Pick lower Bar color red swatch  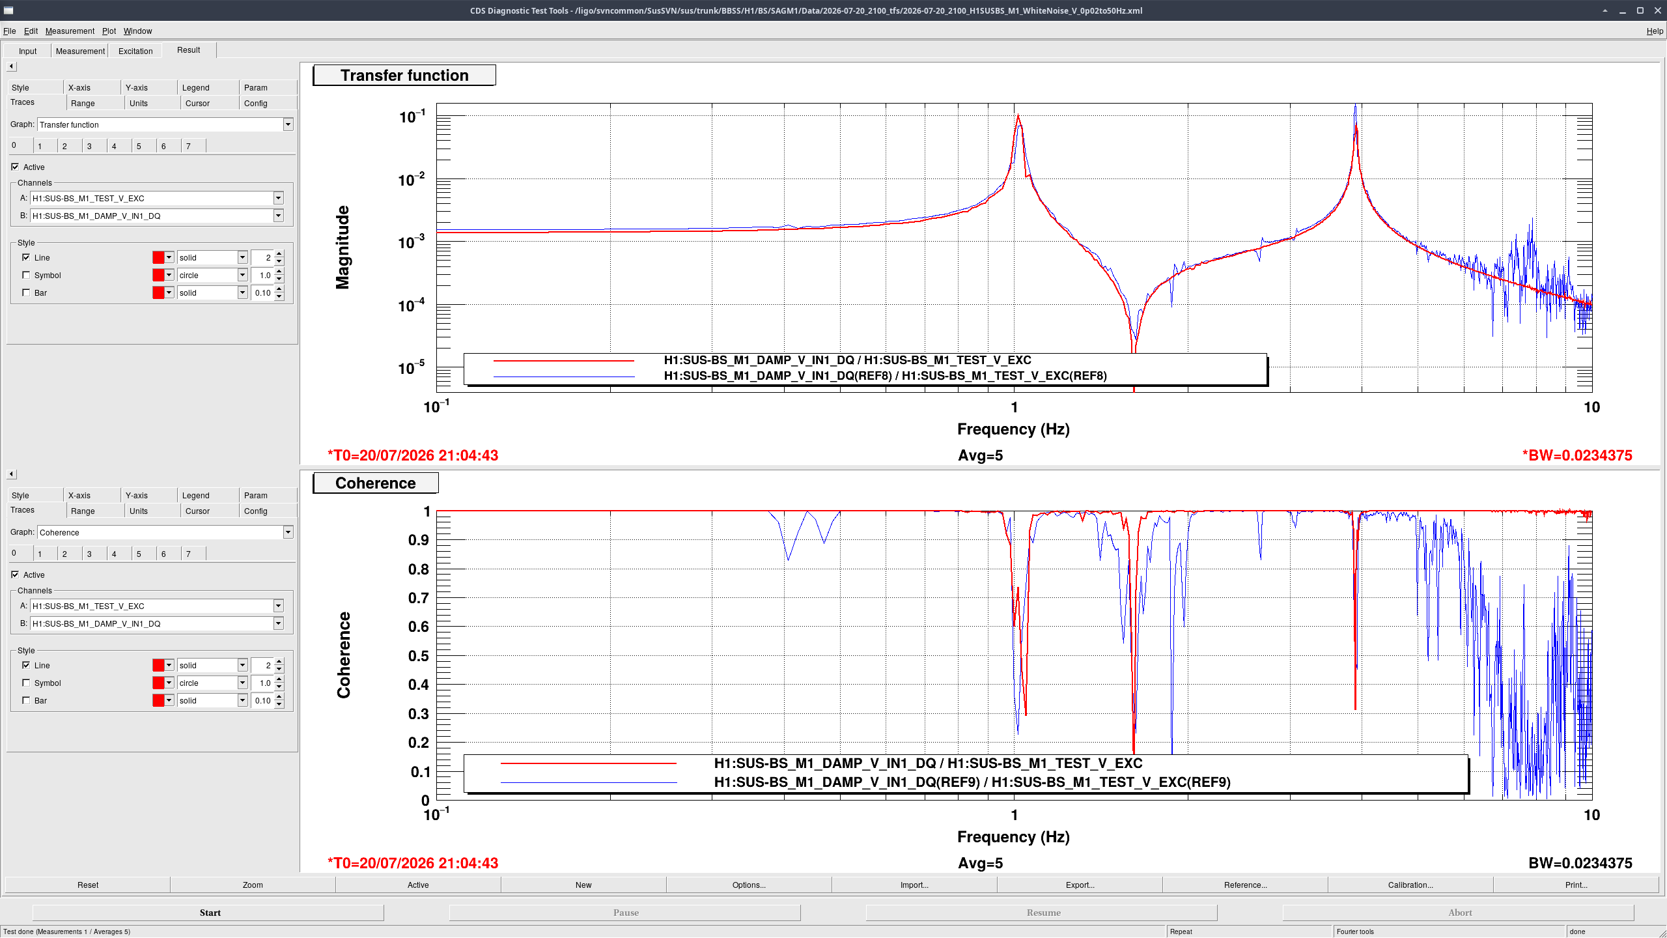click(x=158, y=700)
